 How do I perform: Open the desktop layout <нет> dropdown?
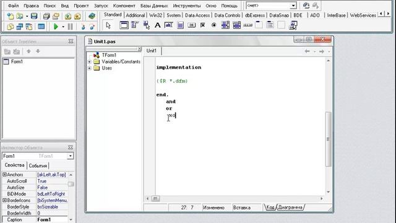[x=293, y=6]
